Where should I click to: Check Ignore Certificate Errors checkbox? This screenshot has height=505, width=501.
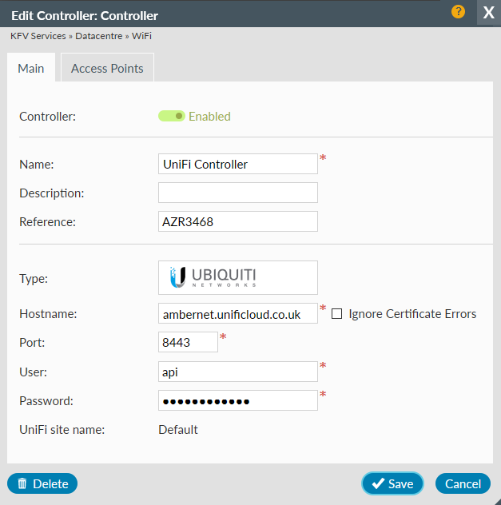tap(336, 314)
